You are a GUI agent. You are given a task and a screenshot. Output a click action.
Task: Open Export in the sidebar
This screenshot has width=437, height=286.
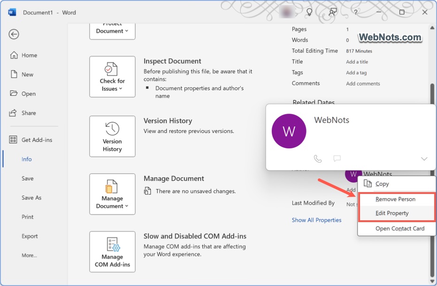(x=30, y=236)
